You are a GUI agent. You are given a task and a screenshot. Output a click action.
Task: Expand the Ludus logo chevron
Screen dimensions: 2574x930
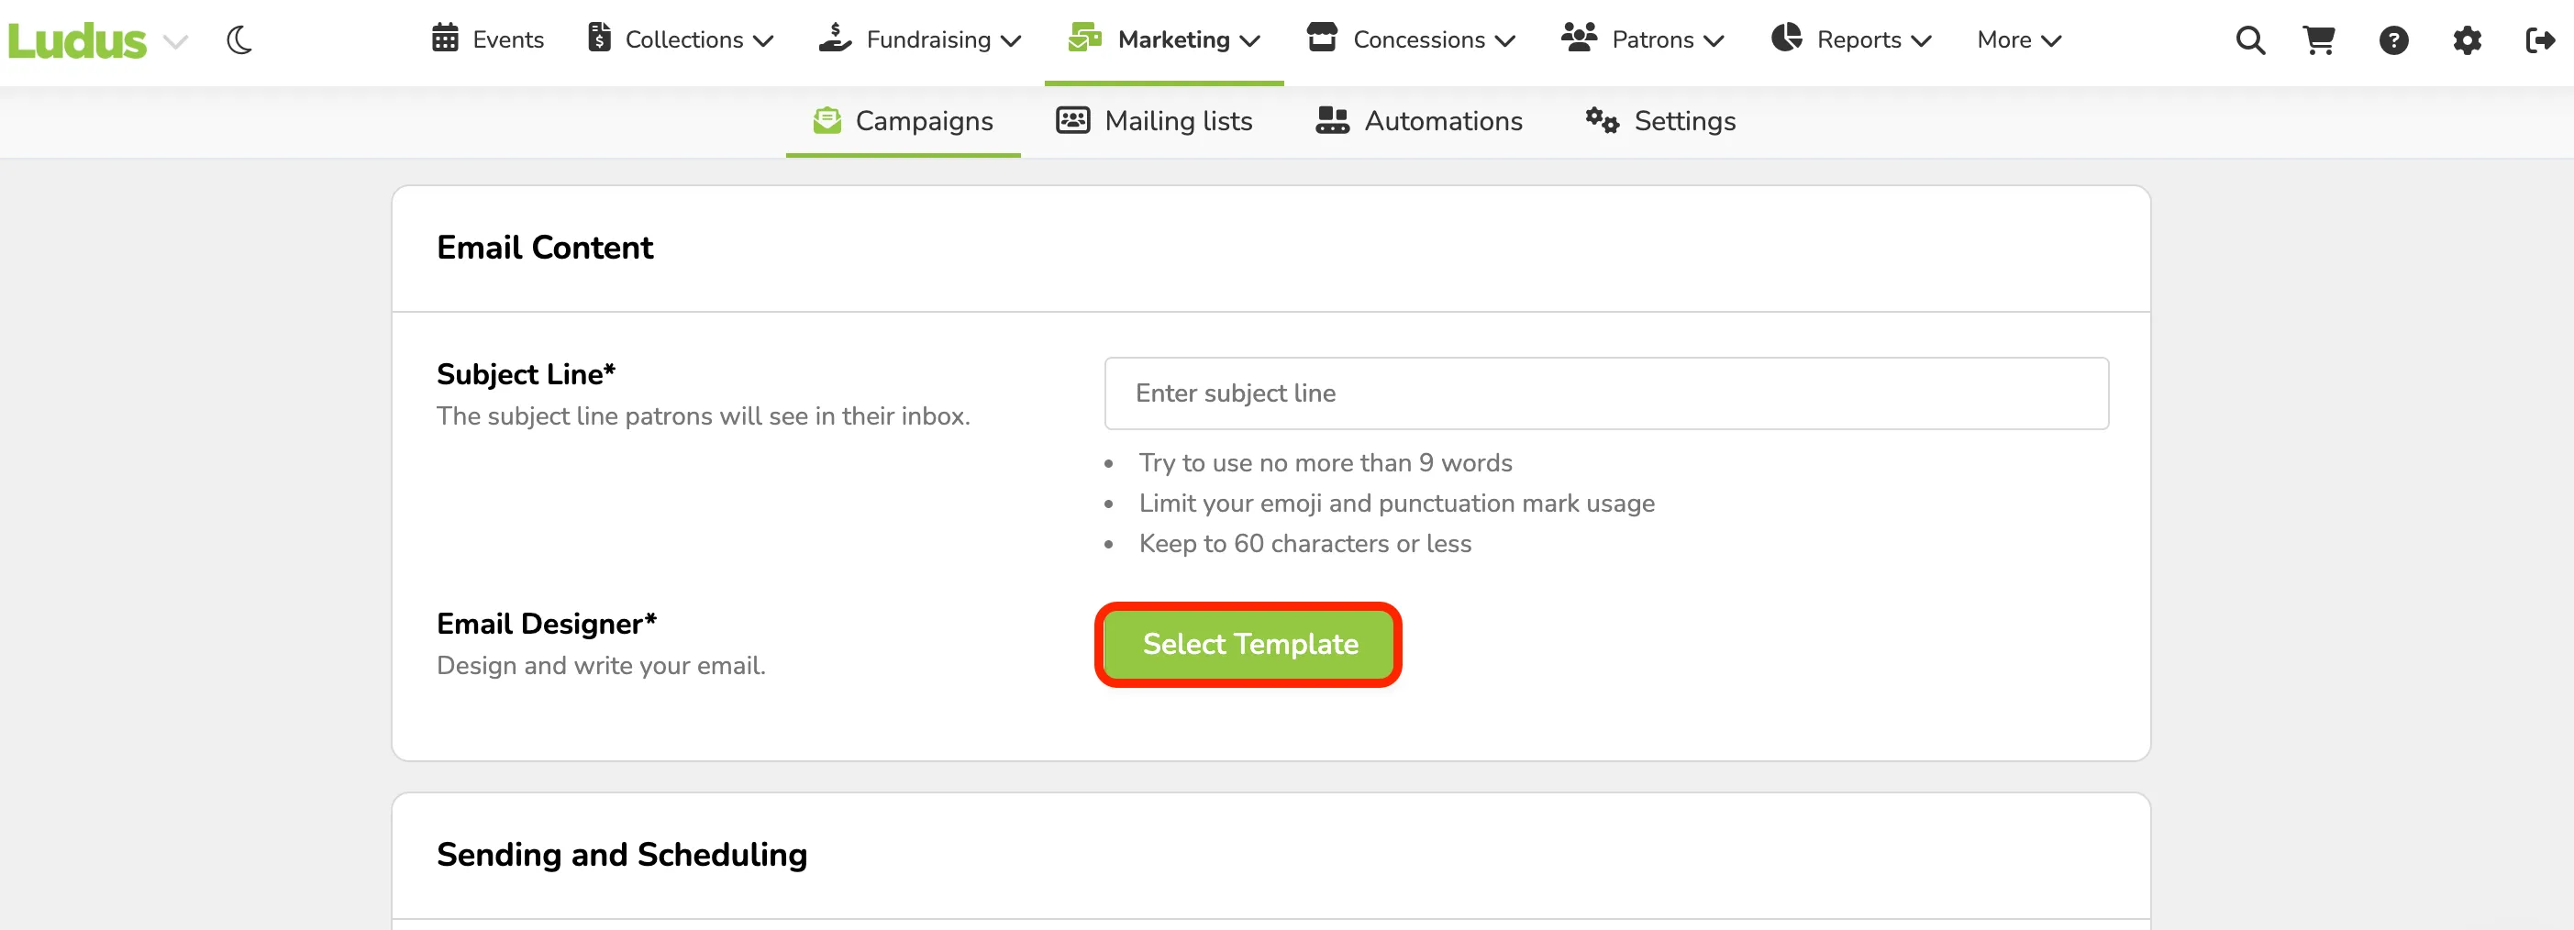point(176,41)
